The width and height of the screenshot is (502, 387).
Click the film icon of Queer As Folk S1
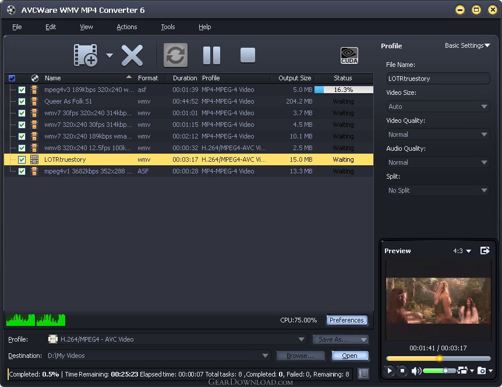34,101
